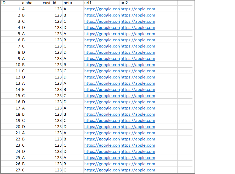Viewport: 235px width, 174px height.
Task: Select the url2 header cell
Action: (x=138, y=3)
